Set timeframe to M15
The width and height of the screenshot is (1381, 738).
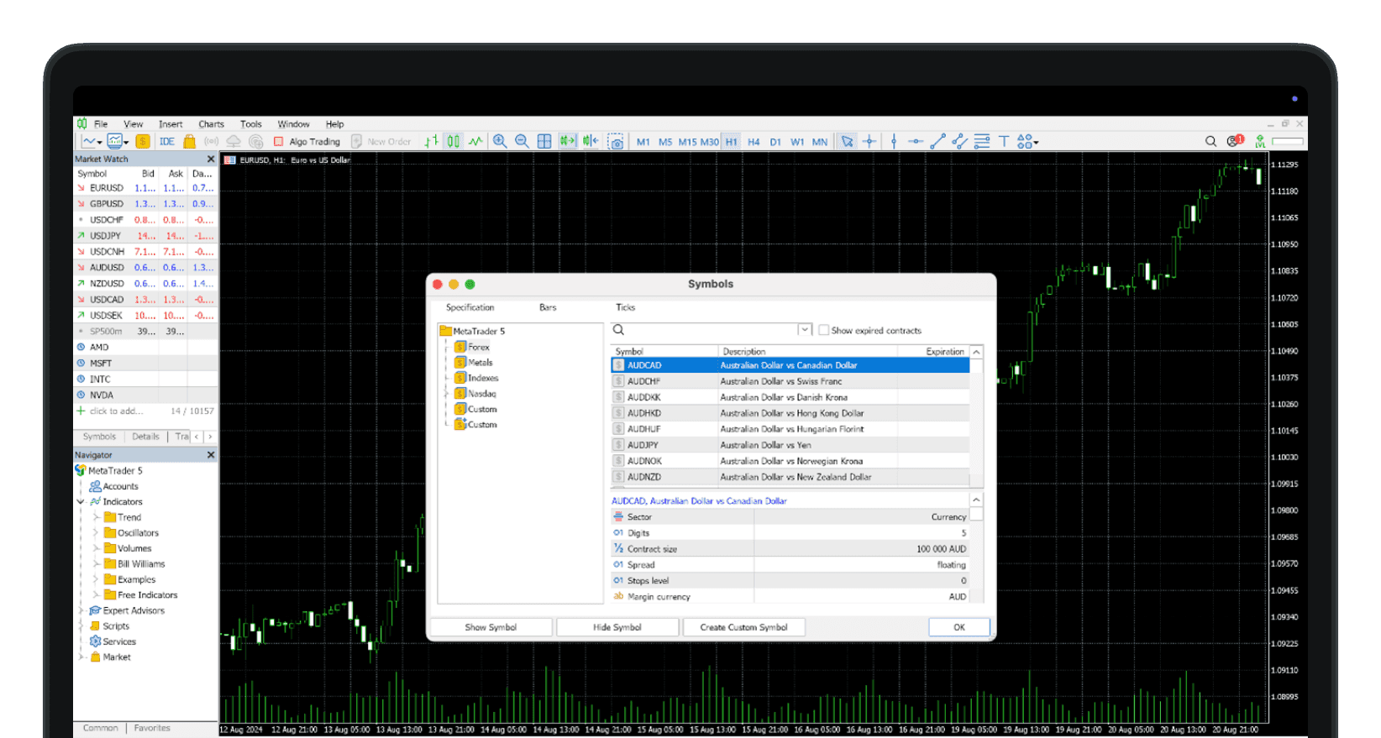(687, 142)
